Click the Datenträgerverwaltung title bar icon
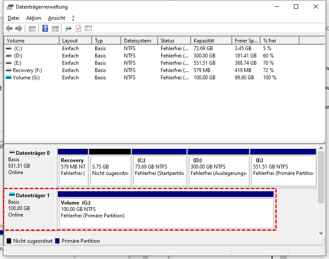The width and height of the screenshot is (329, 259). [x=10, y=7]
